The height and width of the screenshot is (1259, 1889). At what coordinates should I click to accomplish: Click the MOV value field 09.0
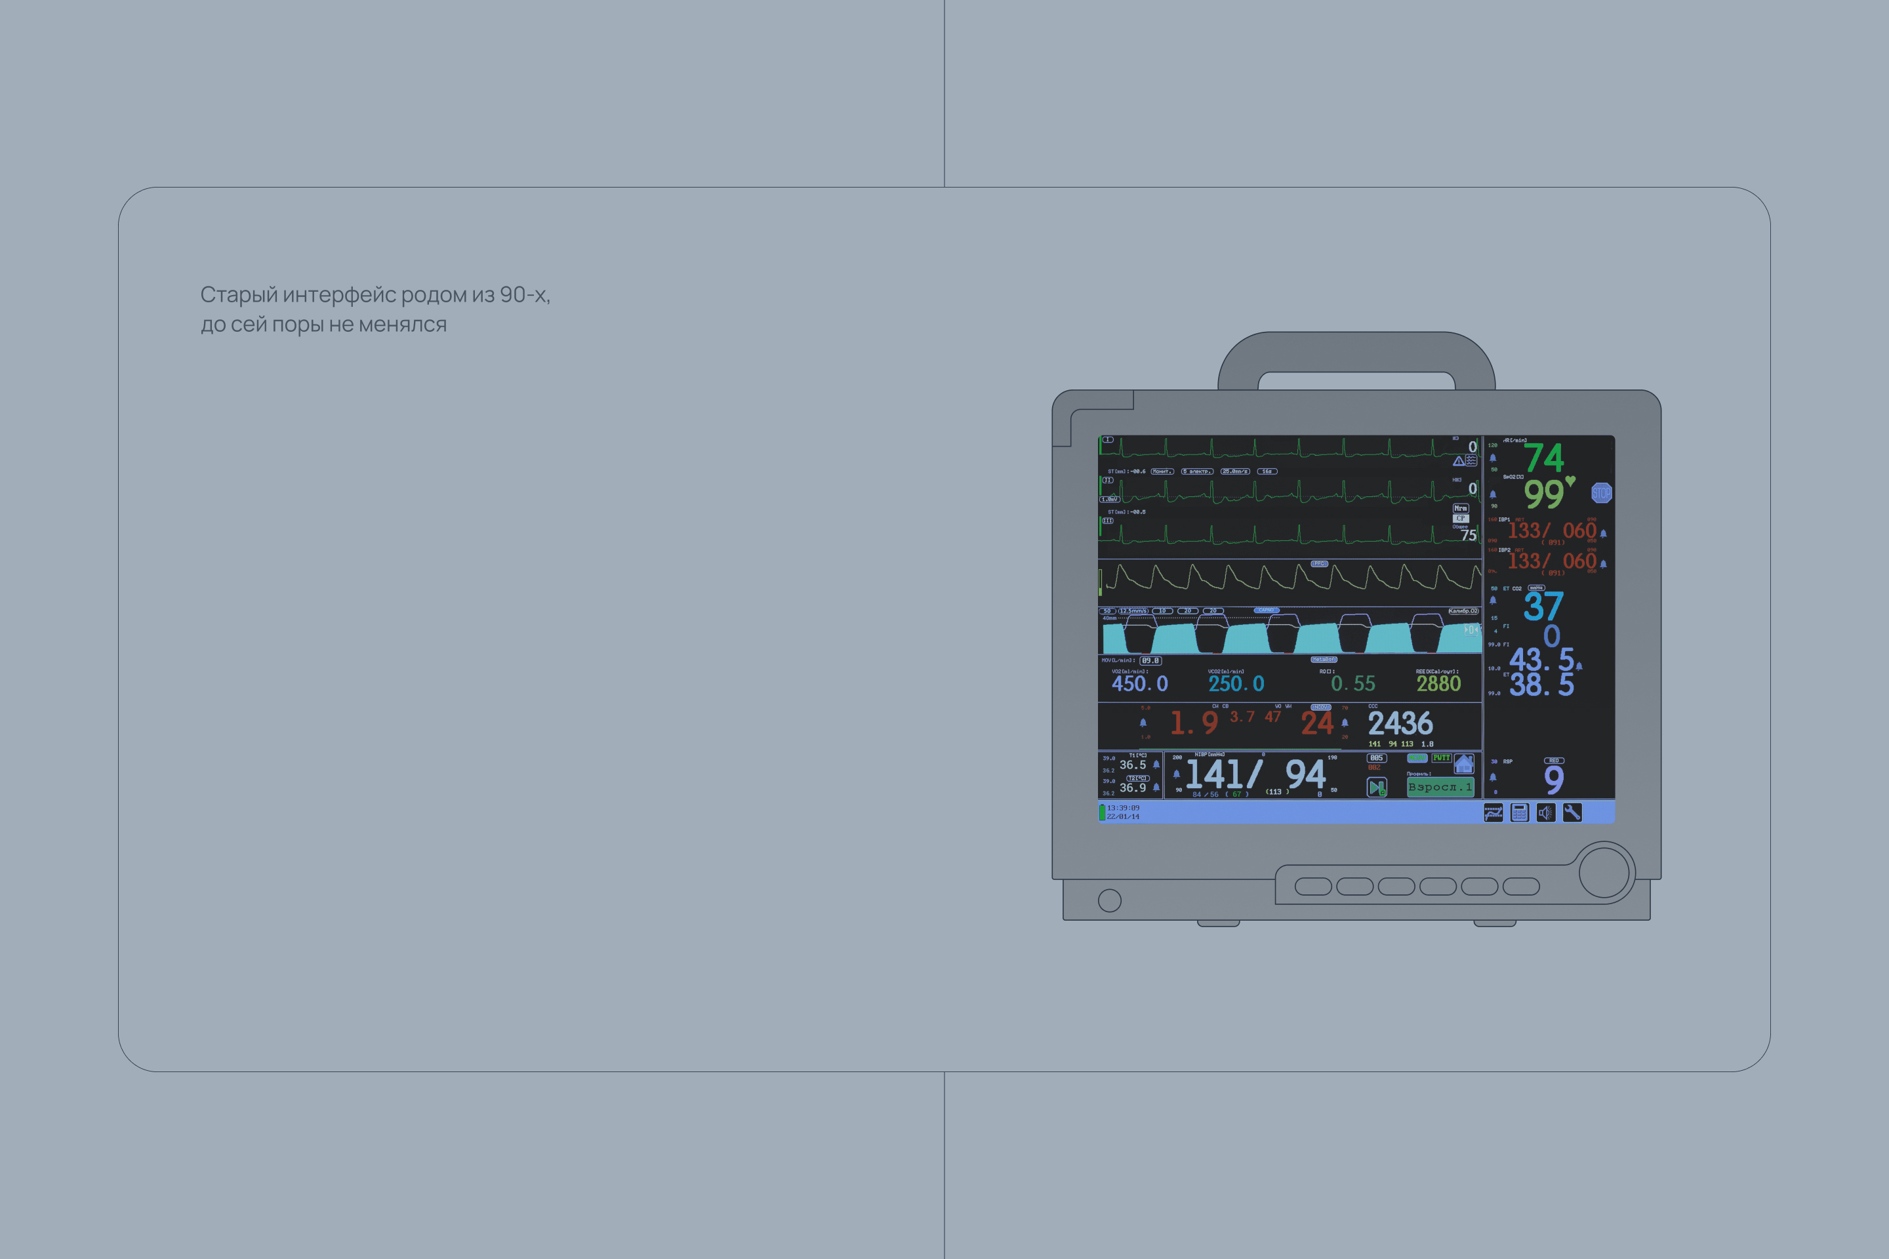click(x=1150, y=661)
